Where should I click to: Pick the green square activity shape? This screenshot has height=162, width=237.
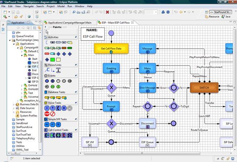53,60
